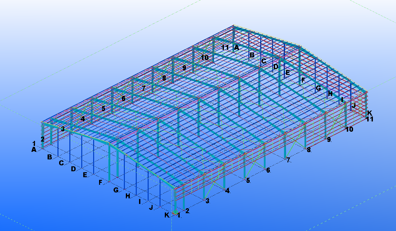
Task: Click axis label 2 along the A-side wall
Action: click(42, 139)
